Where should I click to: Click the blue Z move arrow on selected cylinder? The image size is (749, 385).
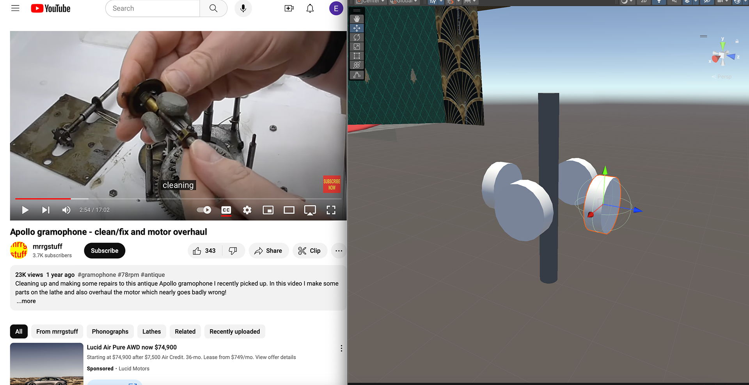click(x=637, y=210)
